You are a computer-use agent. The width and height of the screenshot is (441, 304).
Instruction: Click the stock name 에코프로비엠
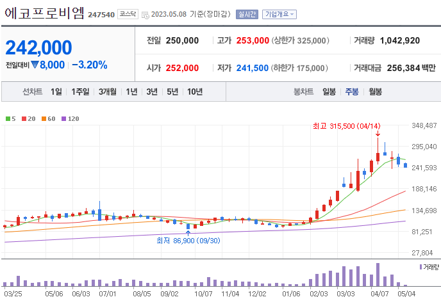(x=44, y=13)
